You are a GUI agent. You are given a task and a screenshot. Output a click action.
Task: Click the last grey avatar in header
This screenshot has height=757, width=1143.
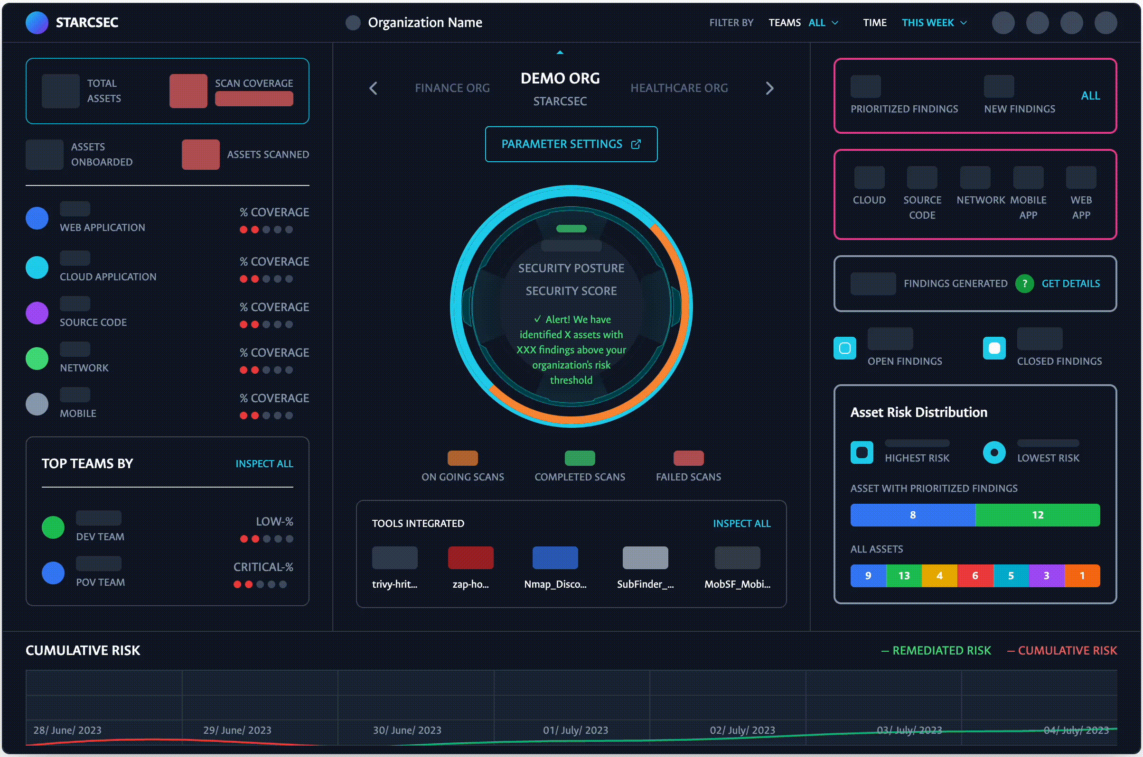click(1106, 23)
